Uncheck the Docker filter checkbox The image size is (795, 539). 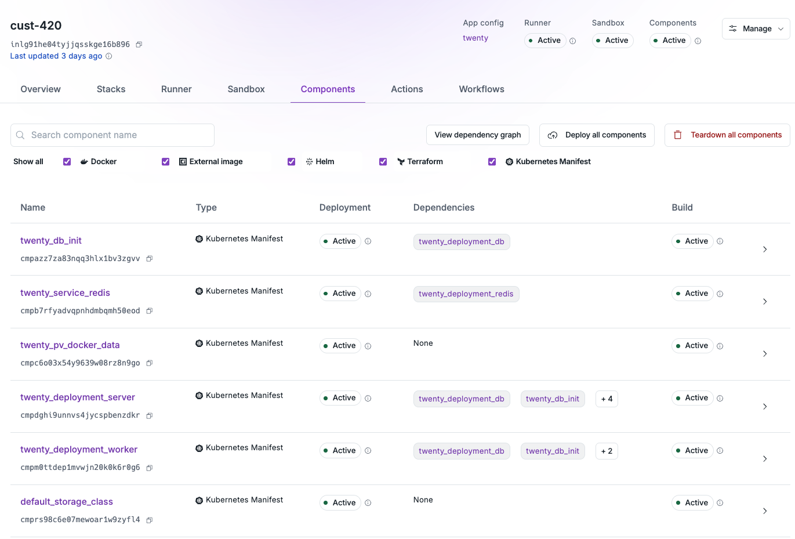(x=67, y=161)
